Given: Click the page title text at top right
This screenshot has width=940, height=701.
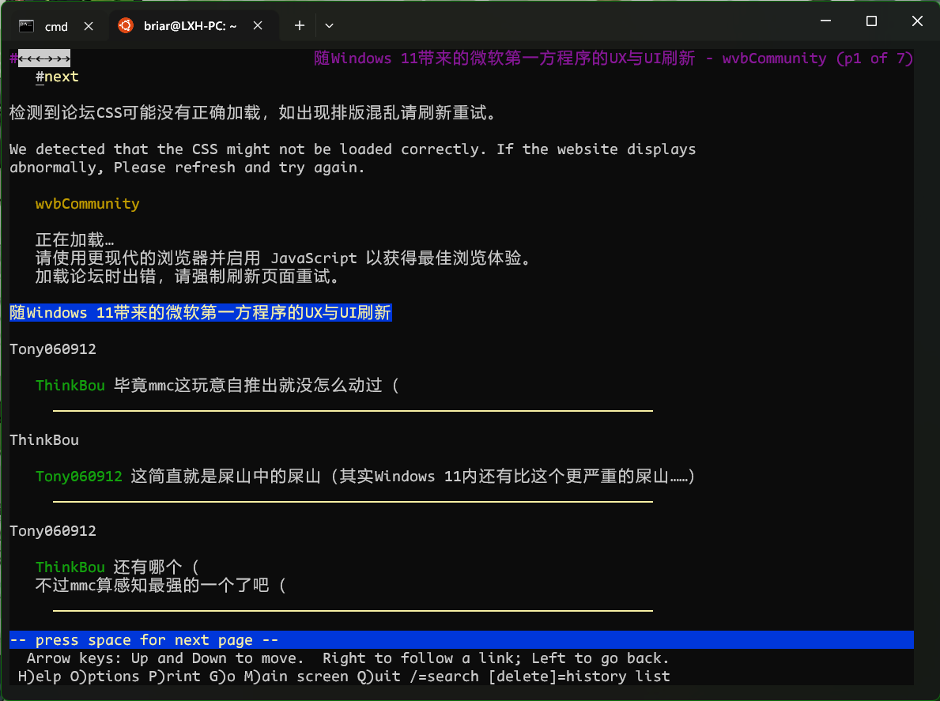Looking at the screenshot, I should point(613,58).
